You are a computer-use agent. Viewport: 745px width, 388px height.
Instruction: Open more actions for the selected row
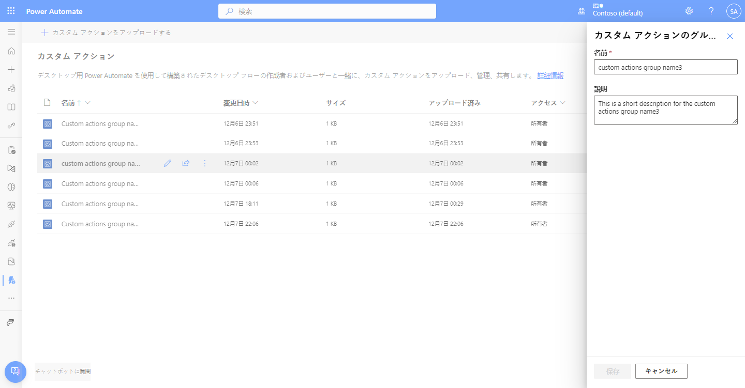(x=204, y=163)
